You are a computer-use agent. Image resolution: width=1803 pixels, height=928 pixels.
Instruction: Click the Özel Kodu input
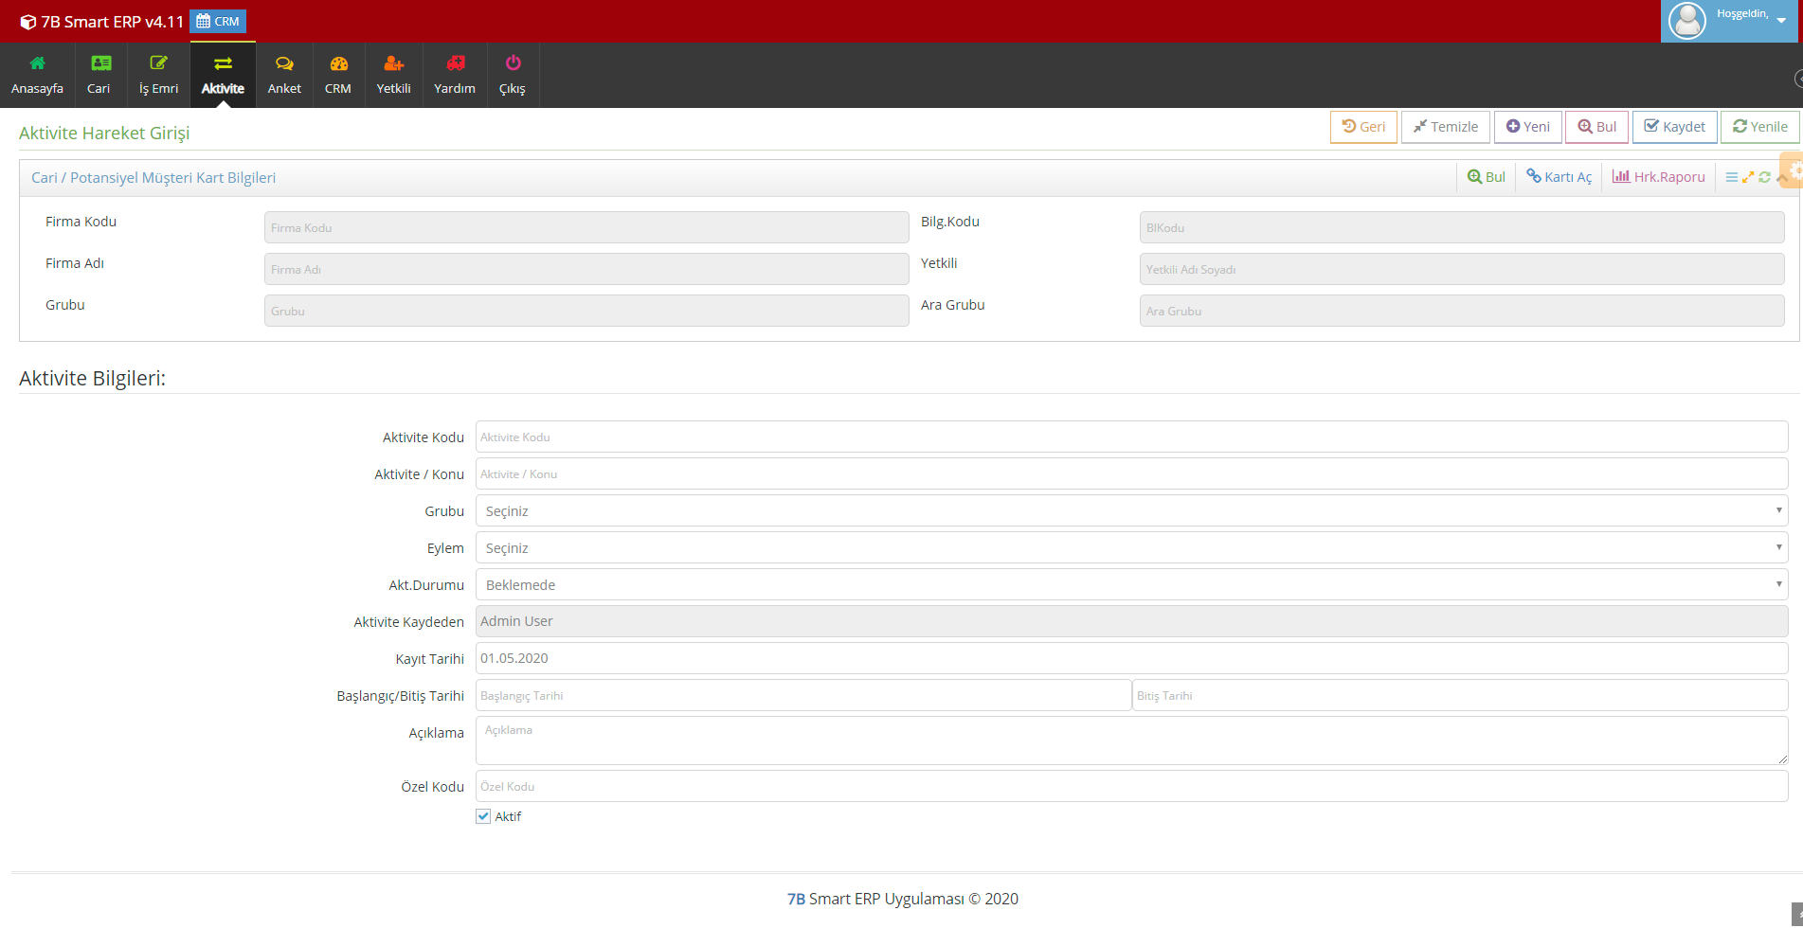1131,786
